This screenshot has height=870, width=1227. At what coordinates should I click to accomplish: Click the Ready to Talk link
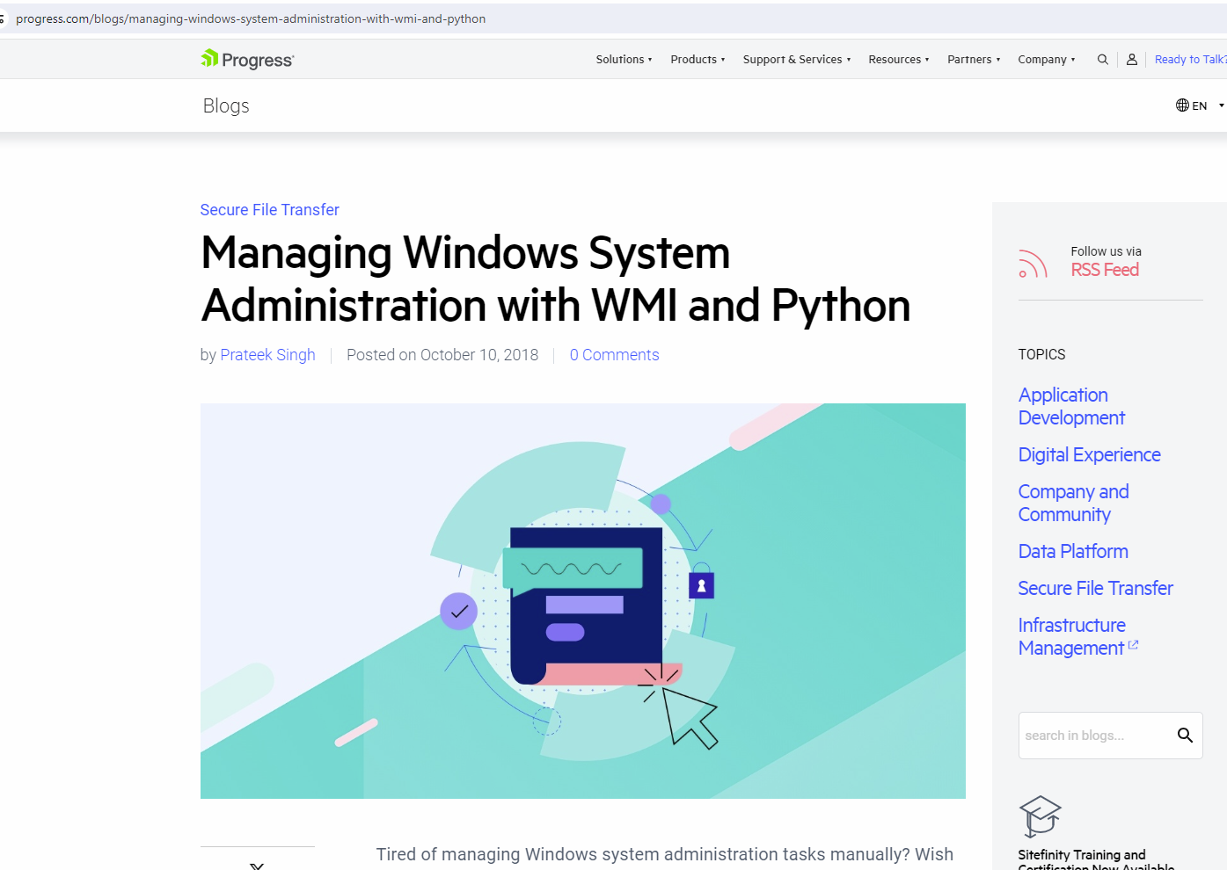pyautogui.click(x=1190, y=60)
